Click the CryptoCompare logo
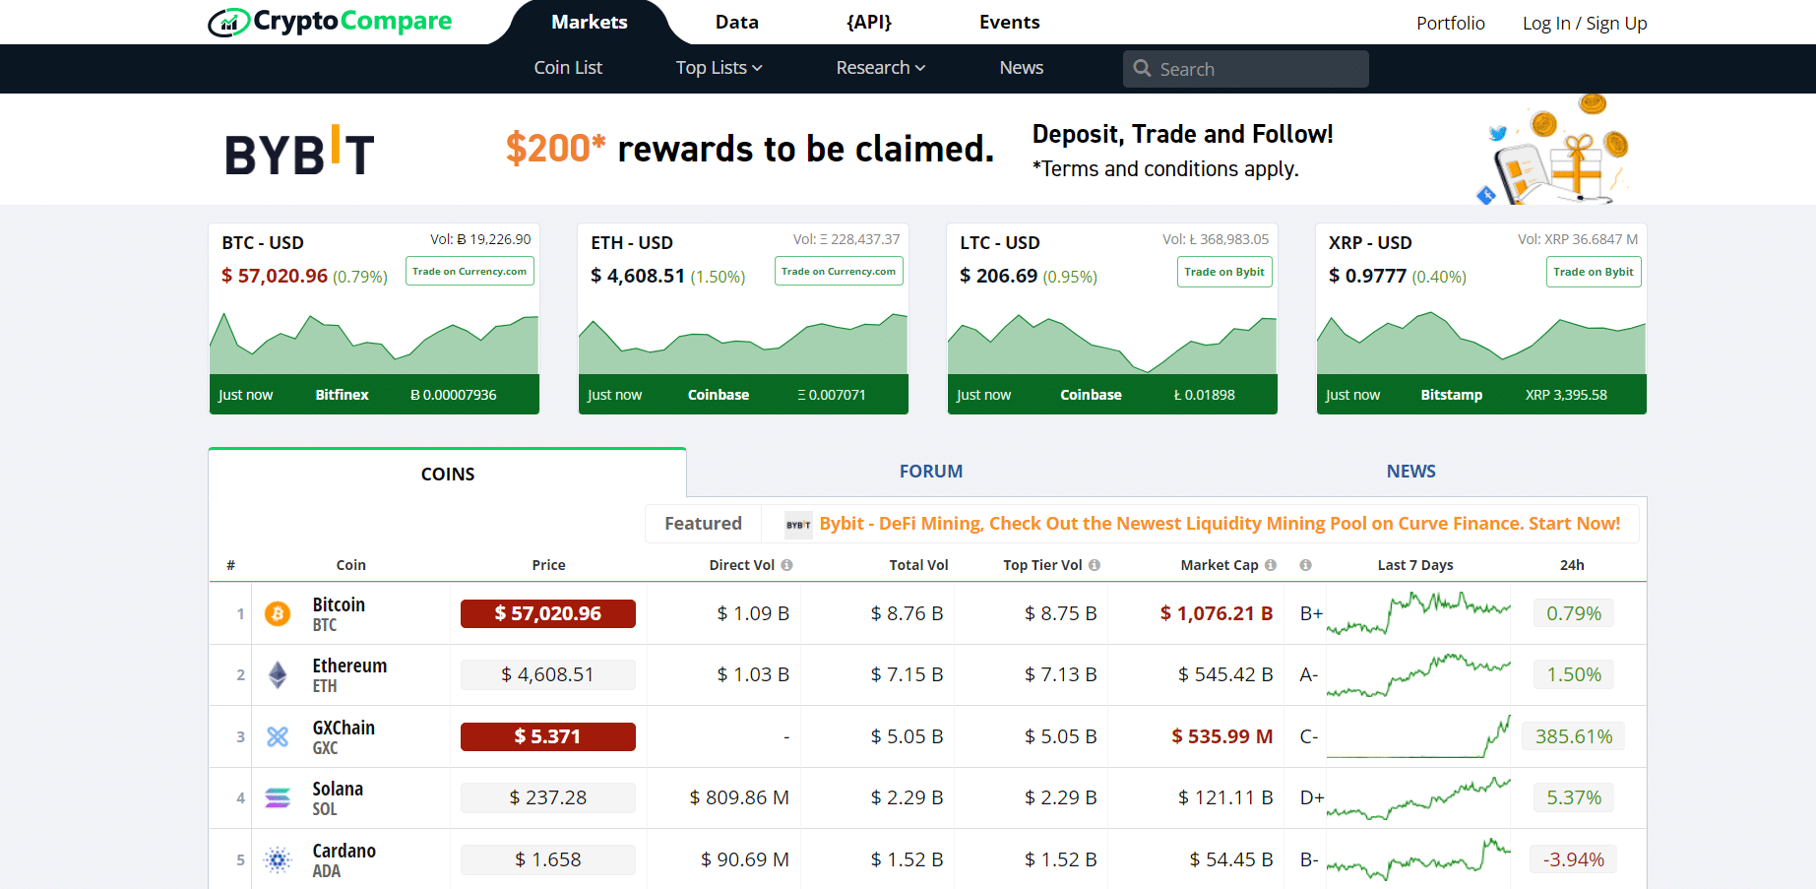The height and width of the screenshot is (889, 1816). [330, 22]
